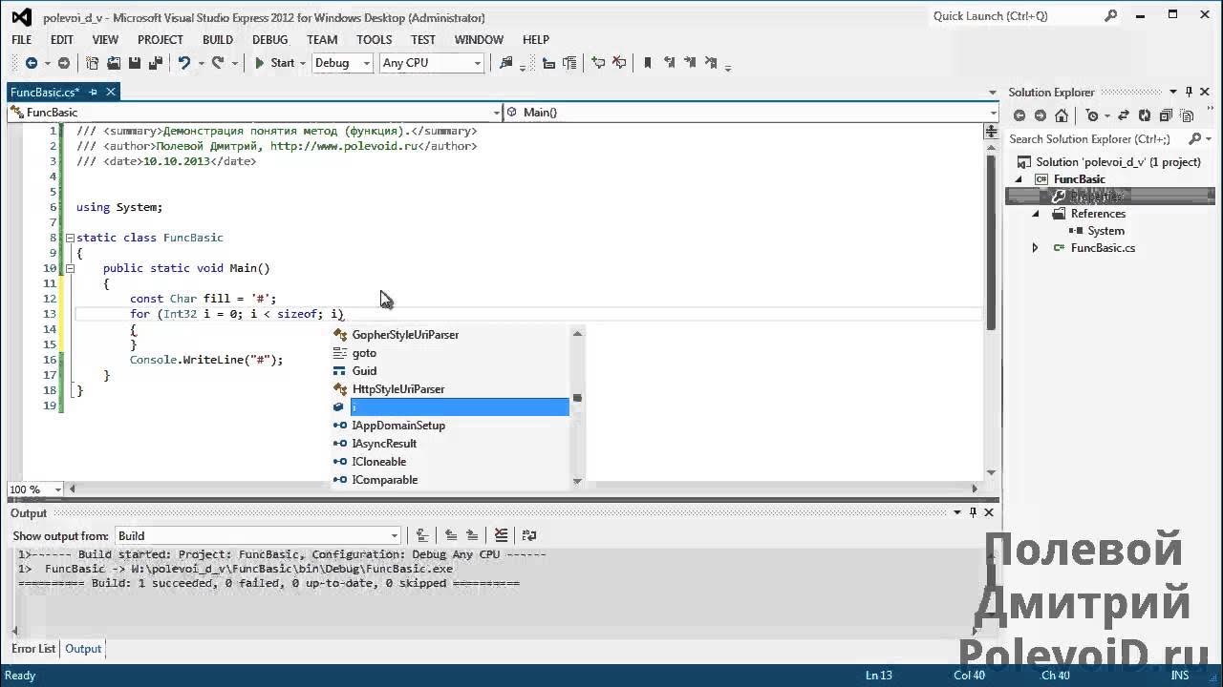
Task: Toggle Show All Files in Solution Explorer
Action: tap(1186, 115)
